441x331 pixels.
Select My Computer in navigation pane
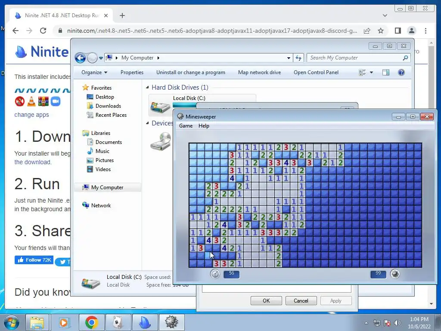pyautogui.click(x=108, y=187)
